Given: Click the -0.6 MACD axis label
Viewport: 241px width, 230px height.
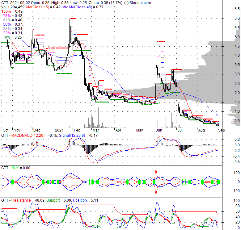Looking at the screenshot, I should pos(236,162).
